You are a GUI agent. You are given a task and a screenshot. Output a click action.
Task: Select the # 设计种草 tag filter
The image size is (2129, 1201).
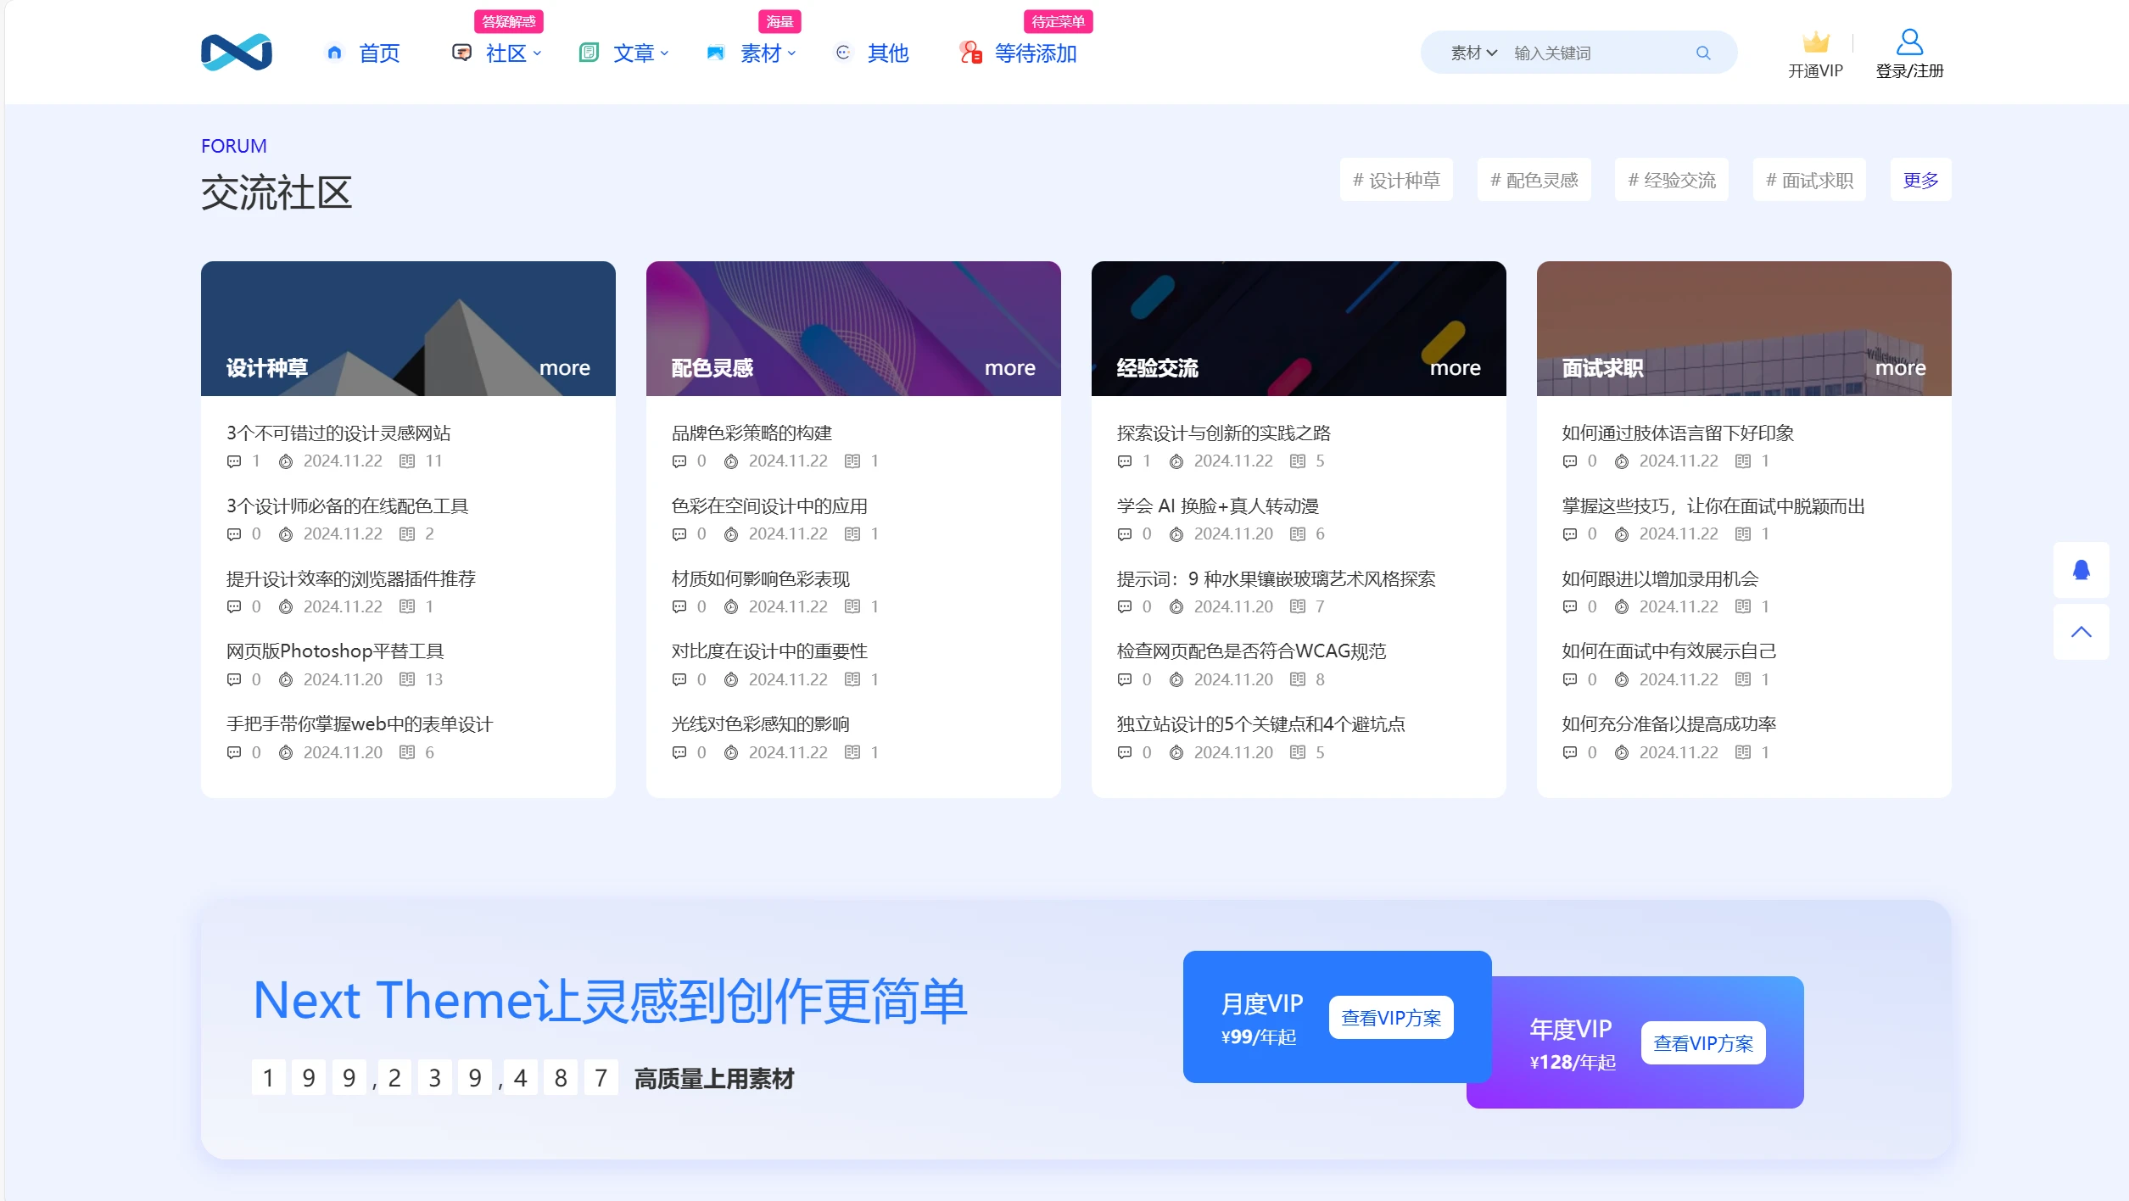1396,180
